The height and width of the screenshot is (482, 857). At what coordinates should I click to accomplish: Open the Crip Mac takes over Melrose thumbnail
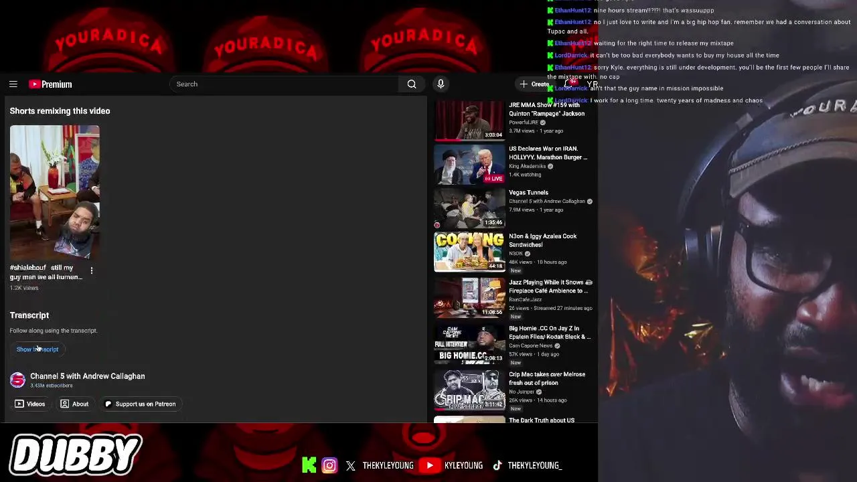(x=469, y=390)
